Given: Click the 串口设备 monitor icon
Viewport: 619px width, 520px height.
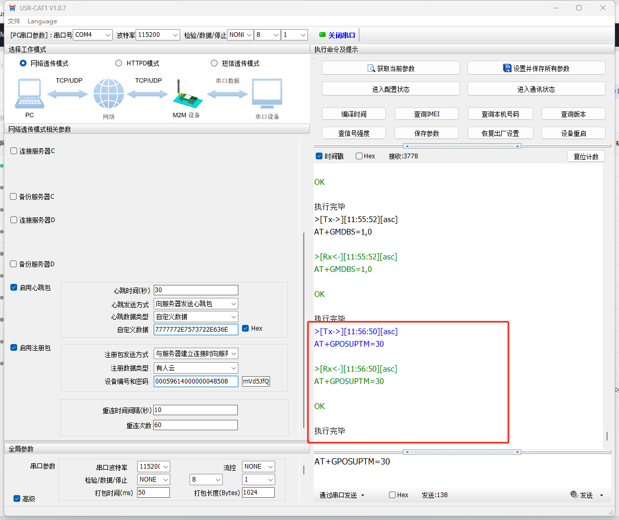Looking at the screenshot, I should [x=267, y=94].
